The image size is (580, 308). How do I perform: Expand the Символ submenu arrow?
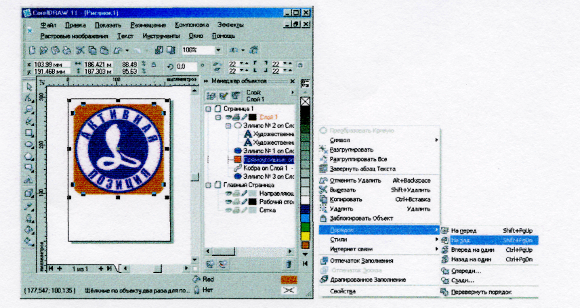(436, 140)
